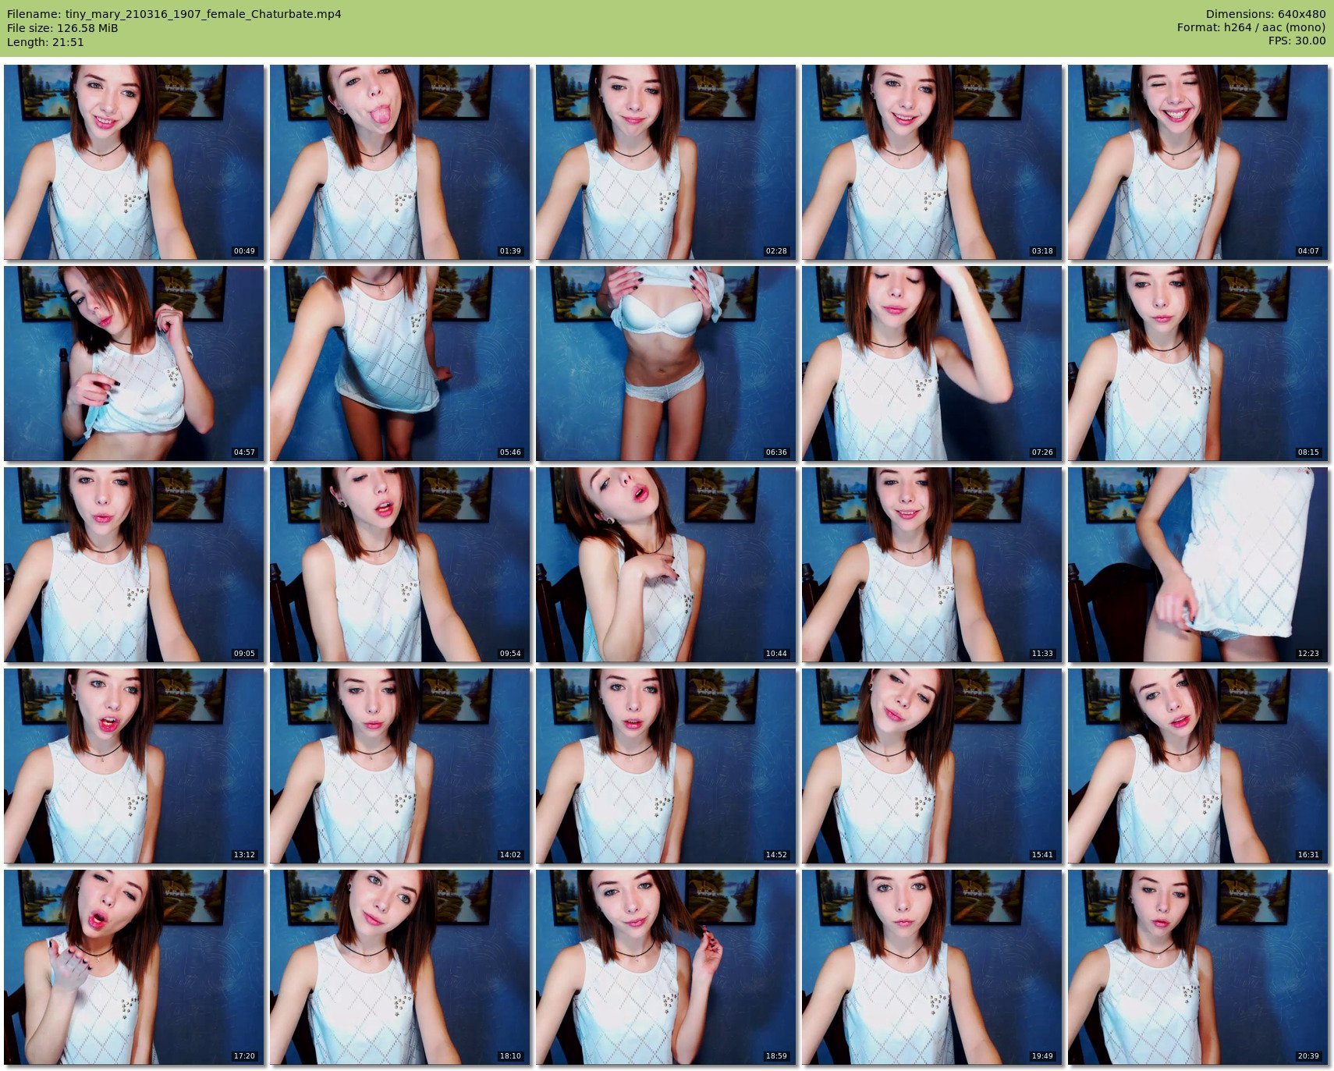This screenshot has height=1071, width=1334.
Task: Open the frame timestamped 07:26
Action: pos(931,363)
